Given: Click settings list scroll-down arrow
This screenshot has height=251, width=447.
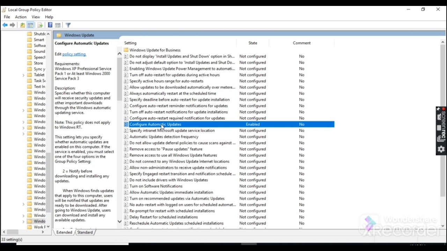Looking at the screenshot, I should click(443, 226).
